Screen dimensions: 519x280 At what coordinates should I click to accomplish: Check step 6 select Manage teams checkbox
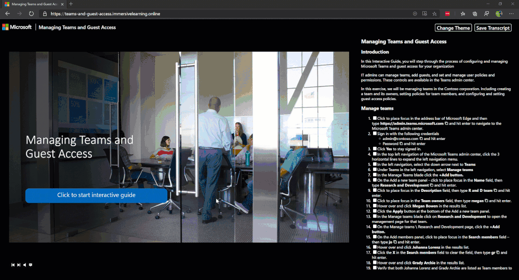[375, 170]
